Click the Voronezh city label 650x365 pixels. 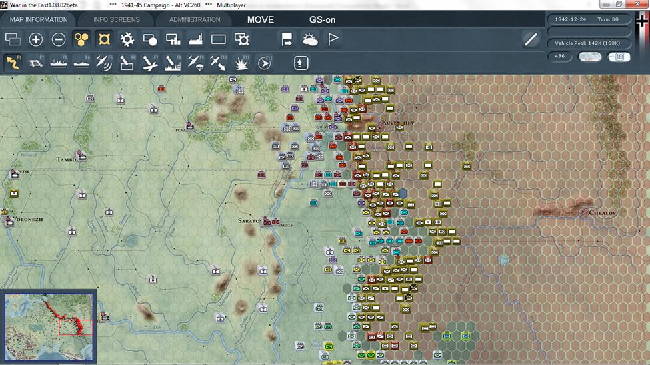pos(28,220)
